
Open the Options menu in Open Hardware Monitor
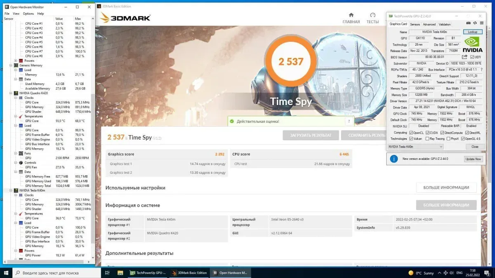(28, 14)
